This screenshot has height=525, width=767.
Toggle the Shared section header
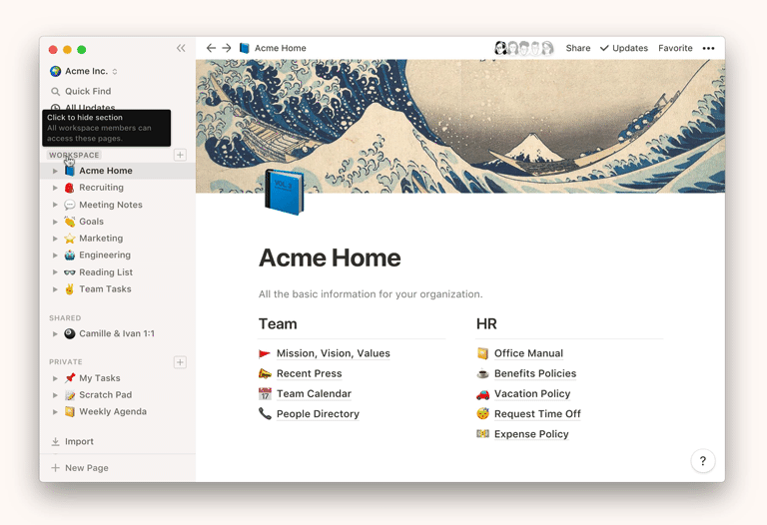point(65,318)
